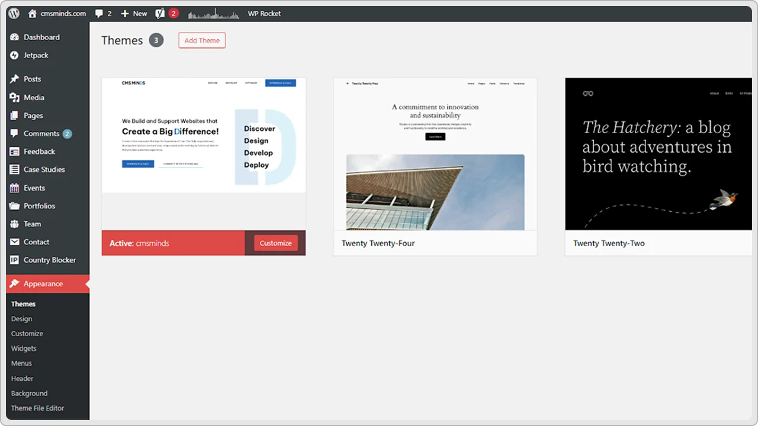
Task: Open Background submenu item
Action: [29, 393]
